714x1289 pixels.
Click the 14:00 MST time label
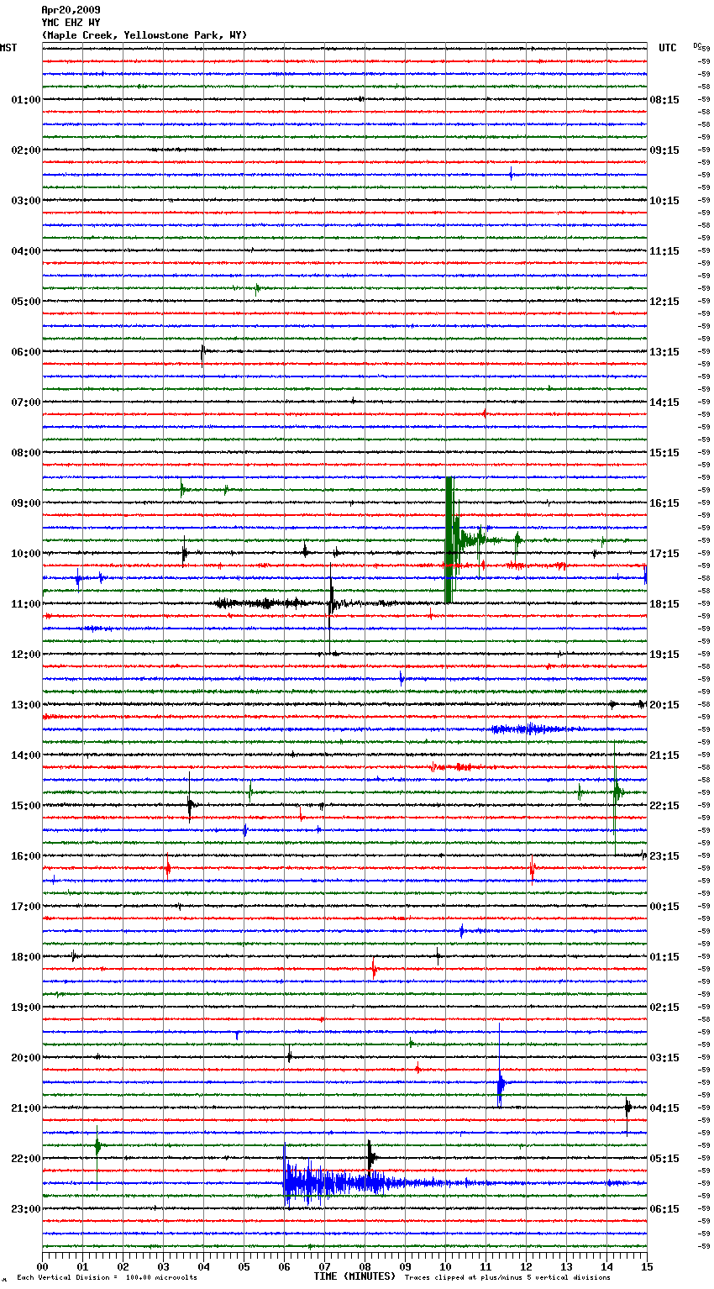(26, 755)
